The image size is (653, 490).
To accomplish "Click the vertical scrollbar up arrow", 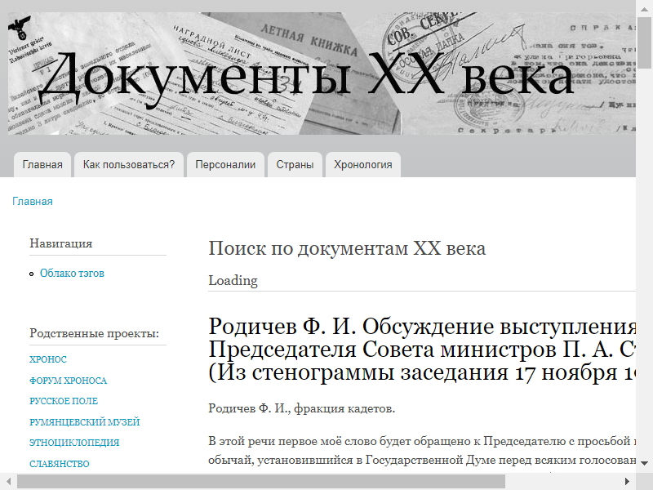I will coord(645,7).
